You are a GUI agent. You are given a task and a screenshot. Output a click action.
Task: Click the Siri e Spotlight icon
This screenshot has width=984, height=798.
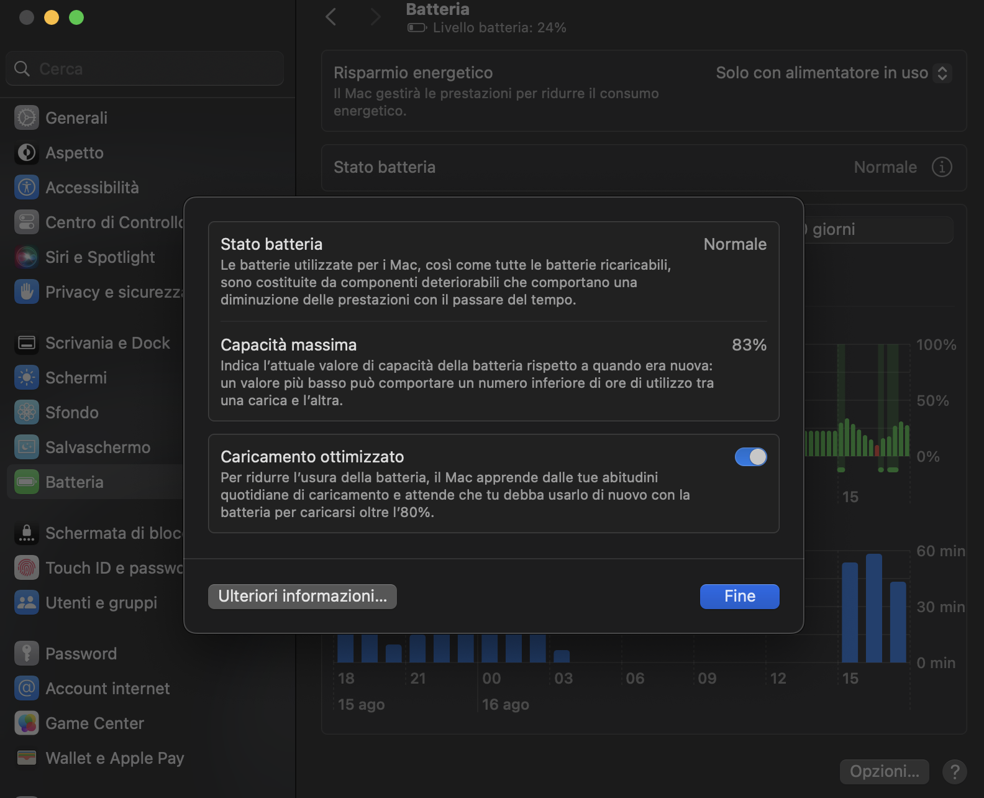click(27, 257)
